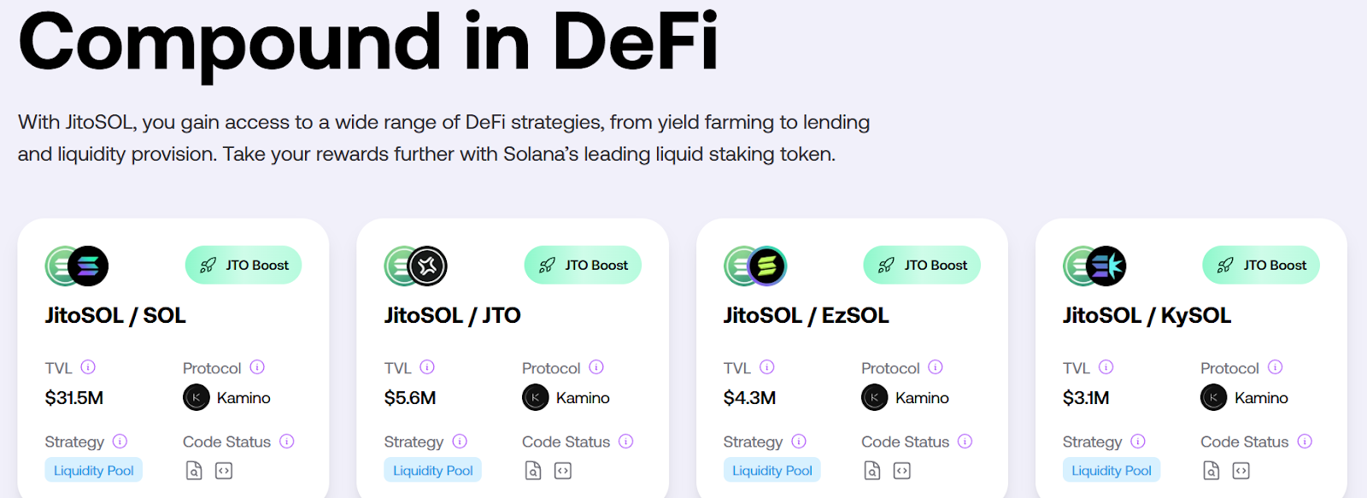Screen dimensions: 1367x498
Task: Open source code icon on JitoSOL / KySOL card
Action: 1241,471
